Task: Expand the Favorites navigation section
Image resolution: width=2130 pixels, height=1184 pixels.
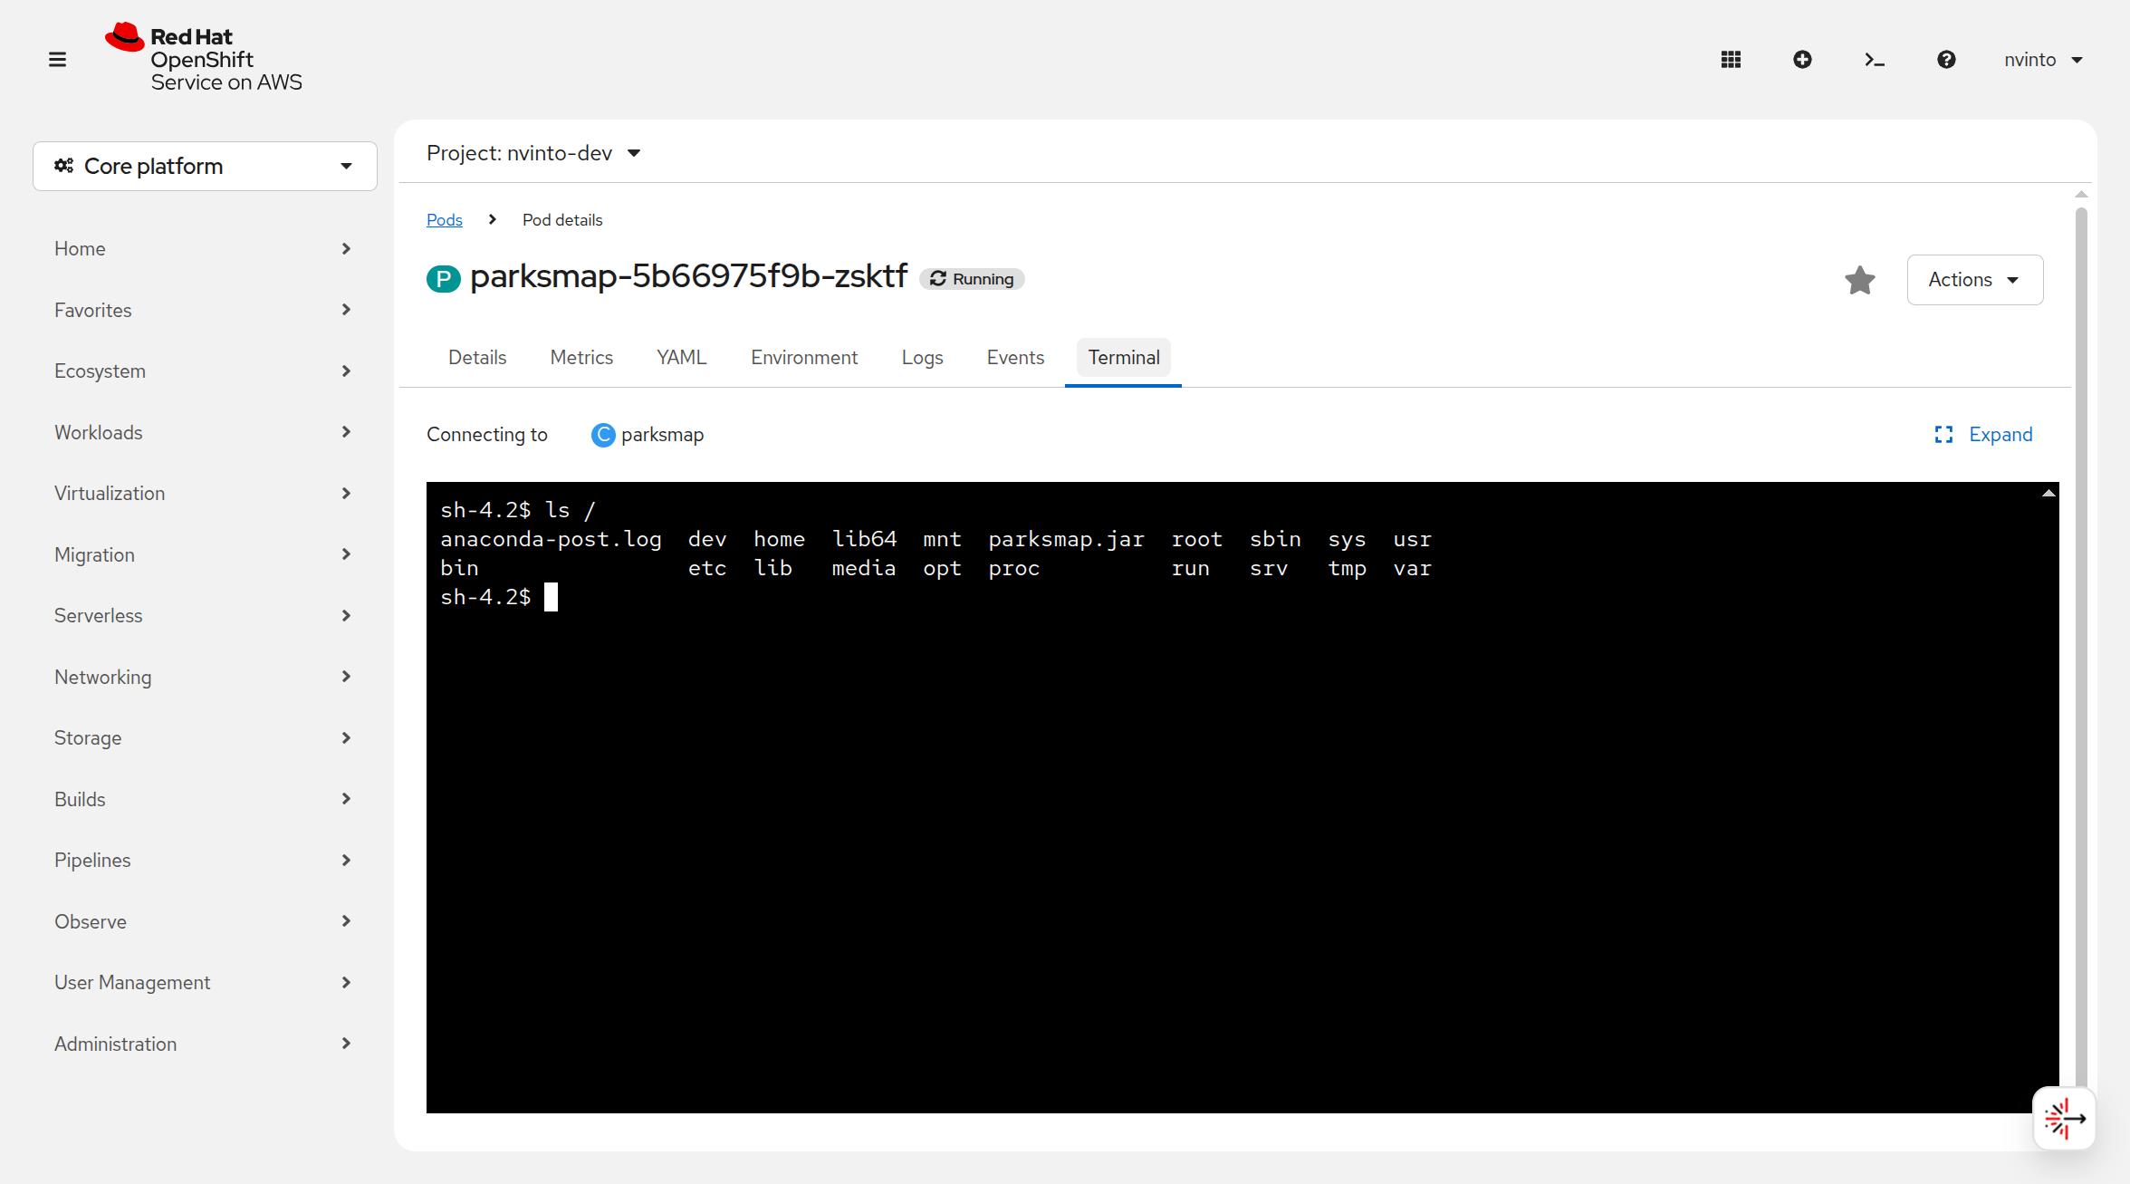Action: tap(205, 310)
